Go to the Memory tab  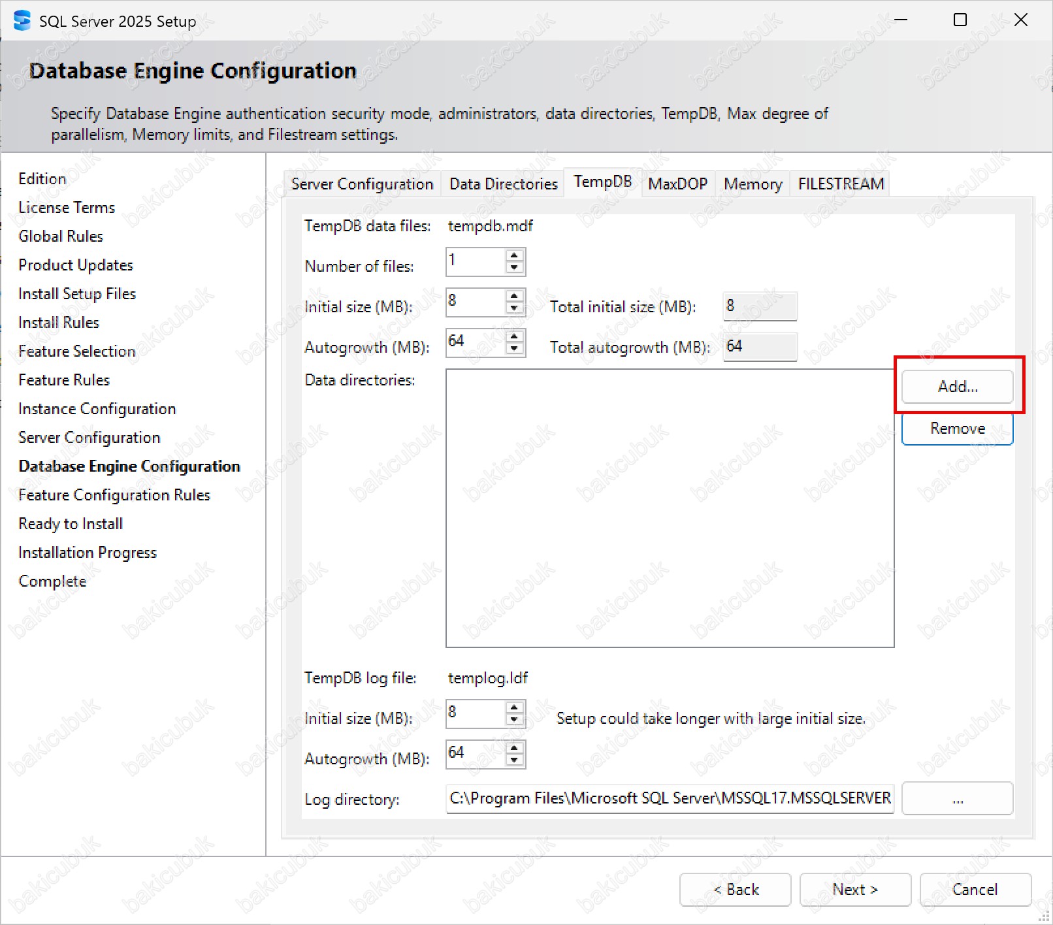tap(753, 184)
